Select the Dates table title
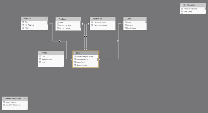208x113 pixels. point(129,19)
